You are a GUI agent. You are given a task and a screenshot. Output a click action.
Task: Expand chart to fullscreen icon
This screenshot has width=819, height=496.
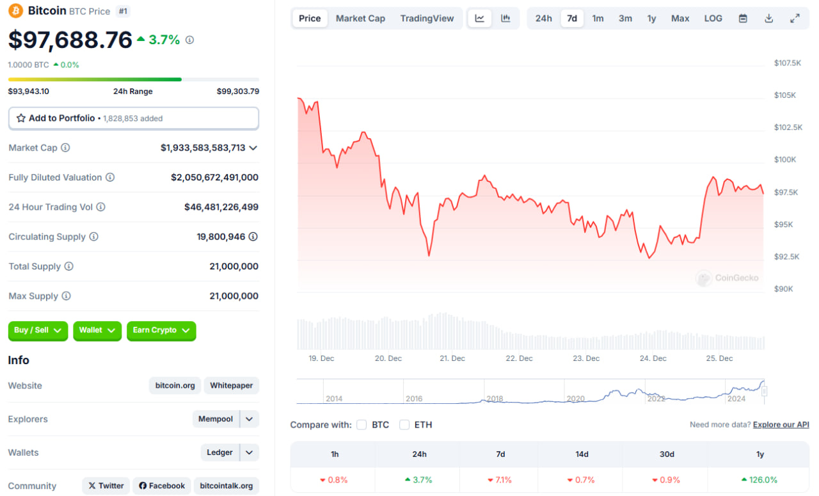[795, 19]
